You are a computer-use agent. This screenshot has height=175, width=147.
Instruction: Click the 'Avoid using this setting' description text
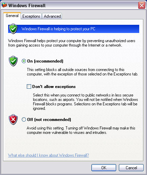tap(81, 130)
